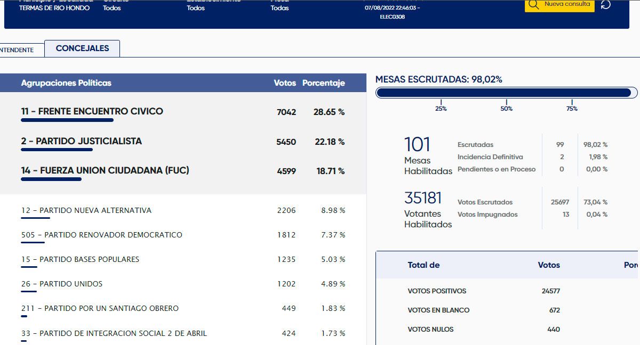The width and height of the screenshot is (640, 345).
Task: Click Partido Nueva Alternativa party name
Action: pos(86,210)
